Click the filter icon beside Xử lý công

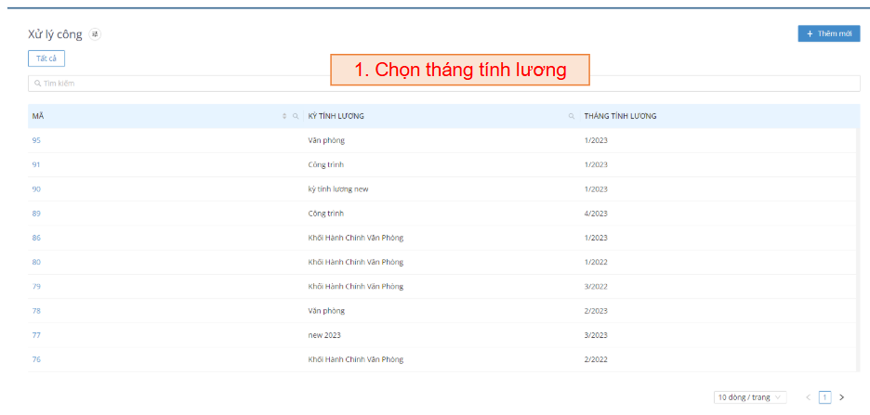[95, 34]
